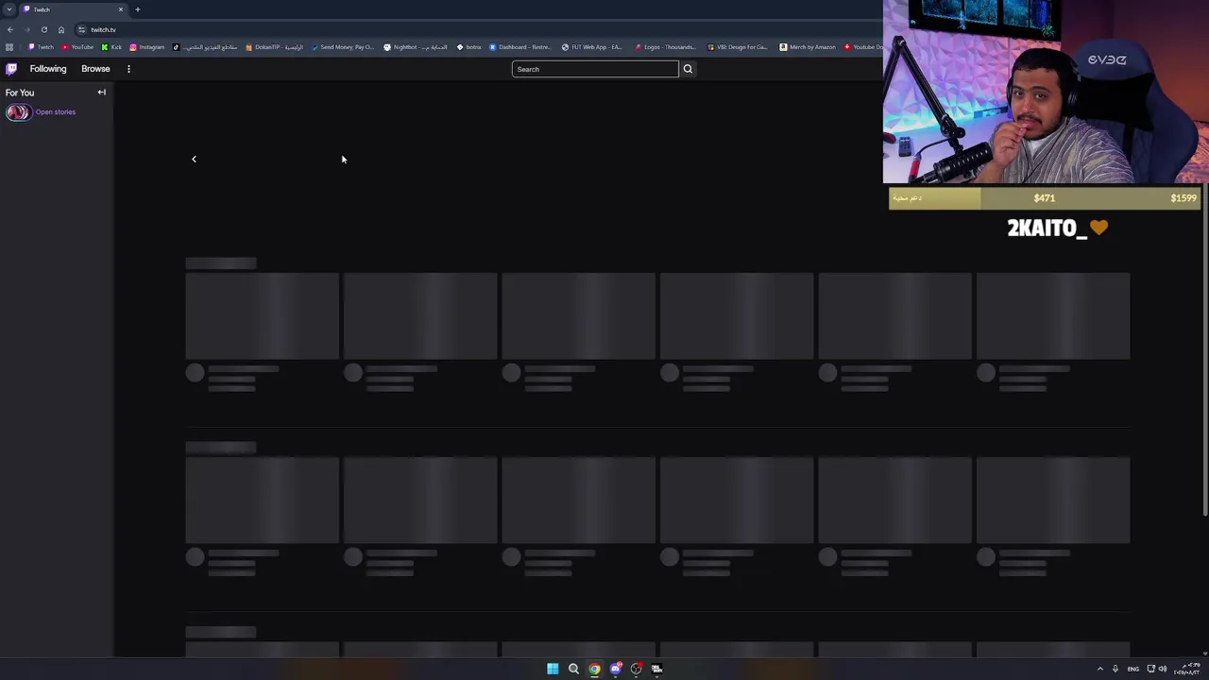Open the Kick bookmark
Image resolution: width=1209 pixels, height=680 pixels.
pyautogui.click(x=111, y=47)
